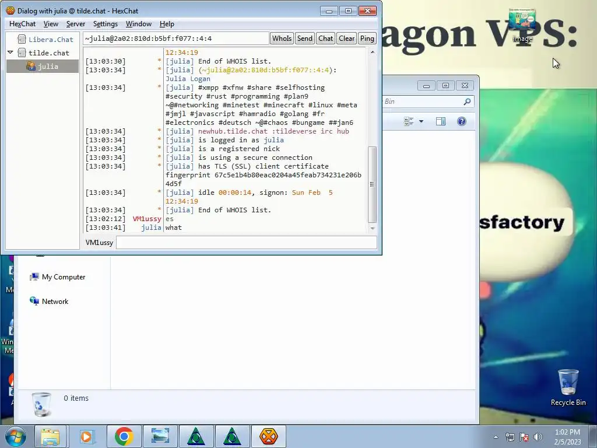597x448 pixels.
Task: Open the Windows Start menu
Action: coord(16,436)
